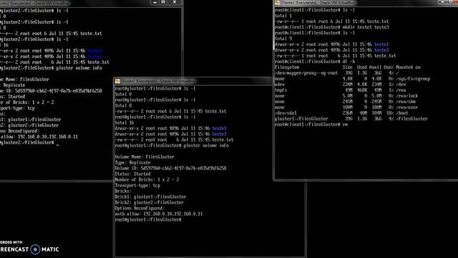
Task: Click "mkdir teste1 teste3" command in Cliente1 window
Action: click(366, 27)
